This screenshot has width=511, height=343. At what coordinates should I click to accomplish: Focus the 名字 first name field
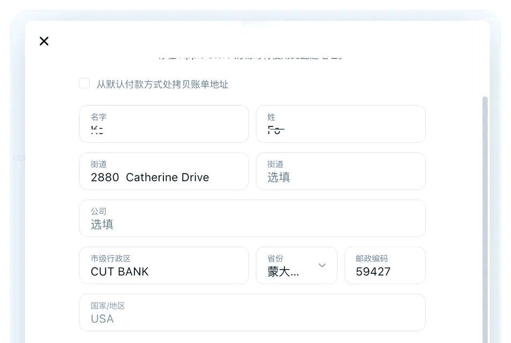tap(164, 124)
